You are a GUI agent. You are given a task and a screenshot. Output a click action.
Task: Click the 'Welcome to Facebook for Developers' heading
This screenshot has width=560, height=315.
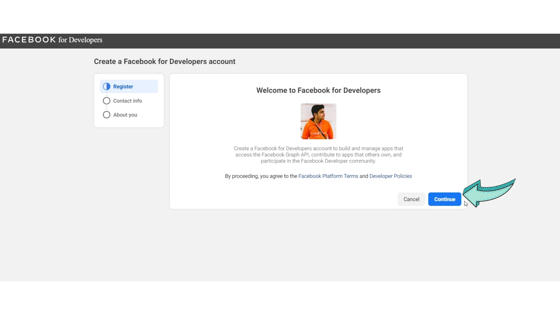pyautogui.click(x=318, y=90)
